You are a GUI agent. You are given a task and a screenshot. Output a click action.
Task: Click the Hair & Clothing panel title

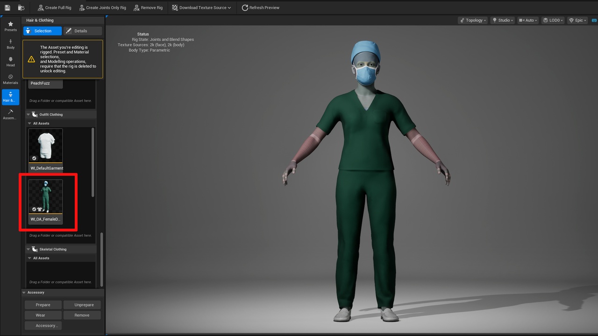point(40,20)
